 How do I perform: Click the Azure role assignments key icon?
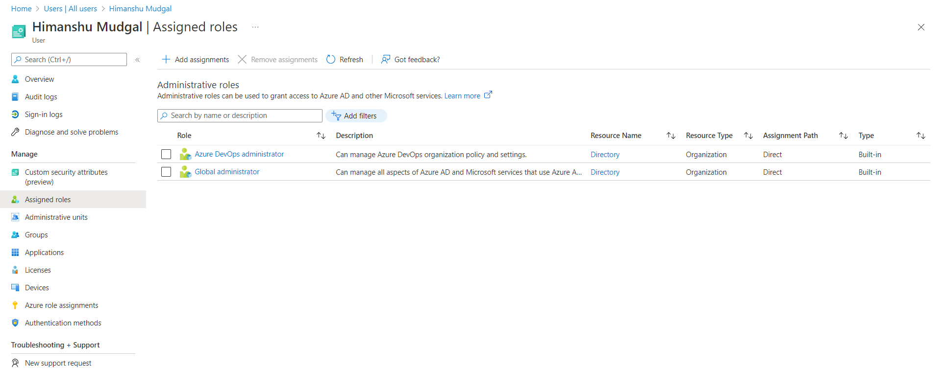coord(15,305)
